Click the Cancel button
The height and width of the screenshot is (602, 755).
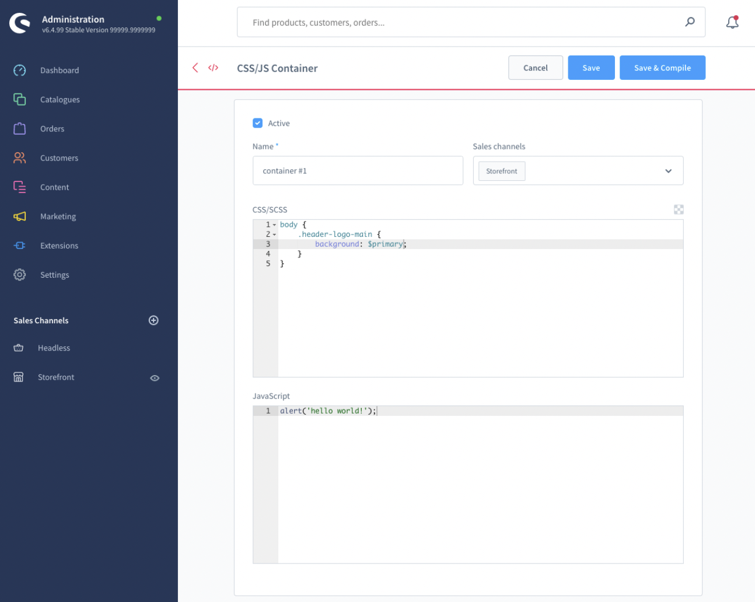(x=536, y=68)
